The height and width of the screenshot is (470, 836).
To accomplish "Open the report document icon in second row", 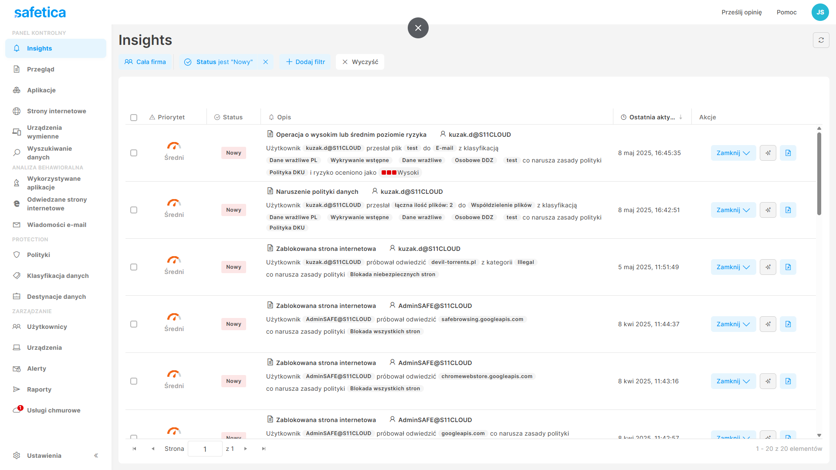I will (x=788, y=210).
